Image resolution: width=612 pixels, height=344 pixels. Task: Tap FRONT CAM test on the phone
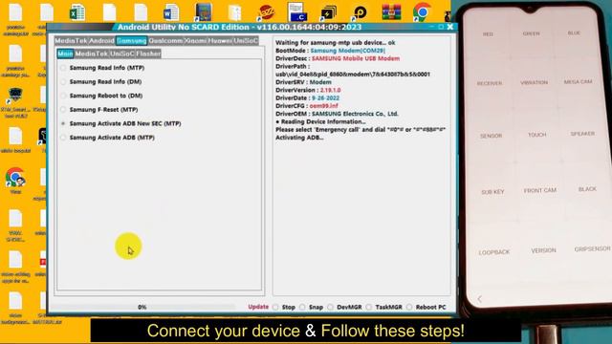click(x=539, y=191)
